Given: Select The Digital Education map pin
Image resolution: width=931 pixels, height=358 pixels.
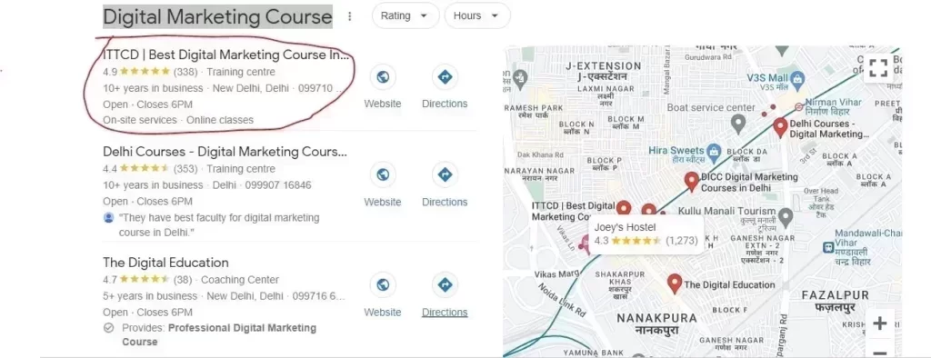Looking at the screenshot, I should pos(674,283).
